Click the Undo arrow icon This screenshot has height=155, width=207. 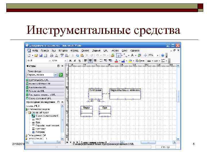pos(97,55)
